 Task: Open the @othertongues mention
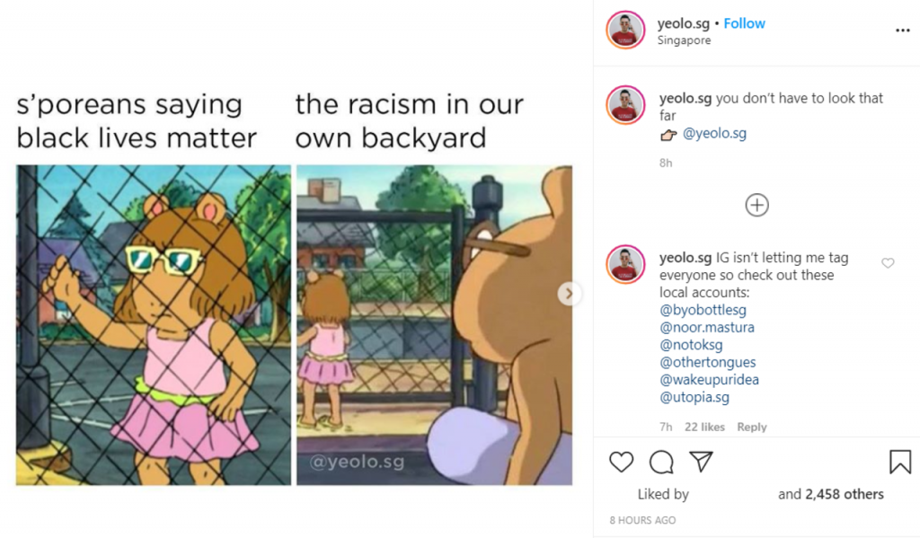click(x=708, y=362)
